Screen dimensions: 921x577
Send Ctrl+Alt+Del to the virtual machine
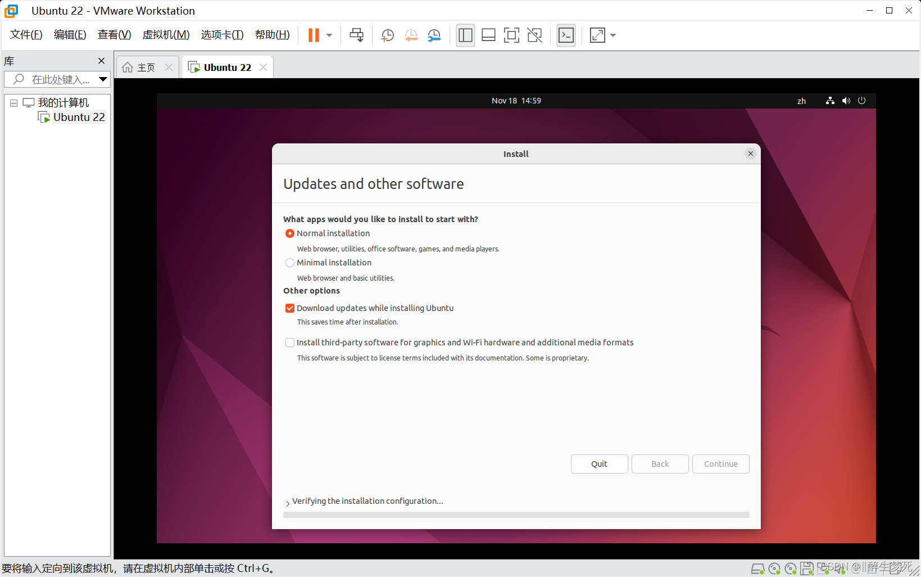click(x=356, y=35)
